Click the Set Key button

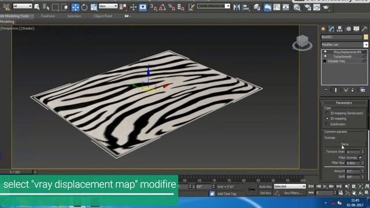point(265,193)
